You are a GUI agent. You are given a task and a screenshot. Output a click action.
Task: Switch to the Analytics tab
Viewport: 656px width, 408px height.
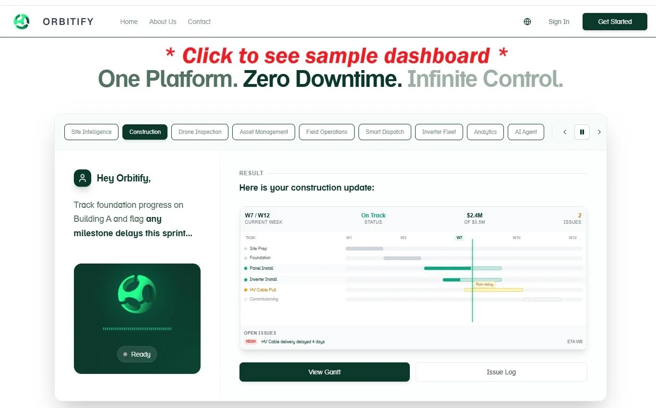coord(486,132)
